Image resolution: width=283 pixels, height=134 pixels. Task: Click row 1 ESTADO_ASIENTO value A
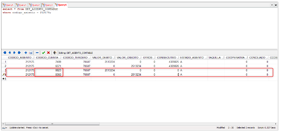194,62
